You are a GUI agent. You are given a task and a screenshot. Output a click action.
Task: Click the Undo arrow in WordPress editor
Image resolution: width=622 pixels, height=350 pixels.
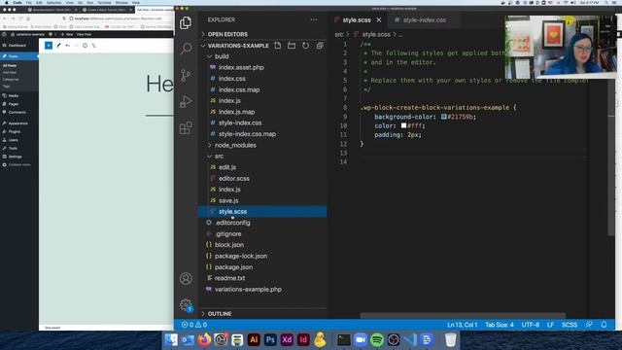pos(67,46)
